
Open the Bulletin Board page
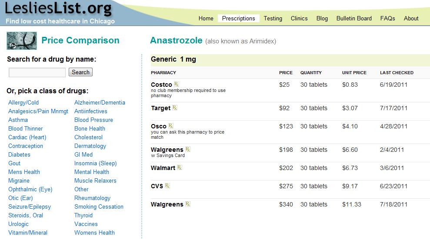[x=354, y=18]
